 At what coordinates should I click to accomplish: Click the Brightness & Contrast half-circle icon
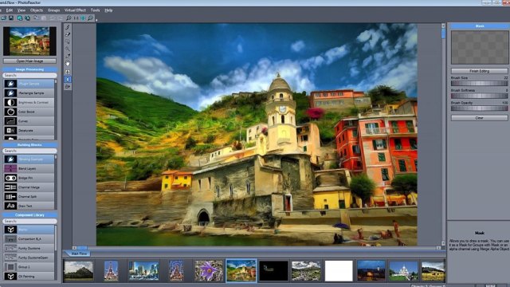pyautogui.click(x=10, y=102)
